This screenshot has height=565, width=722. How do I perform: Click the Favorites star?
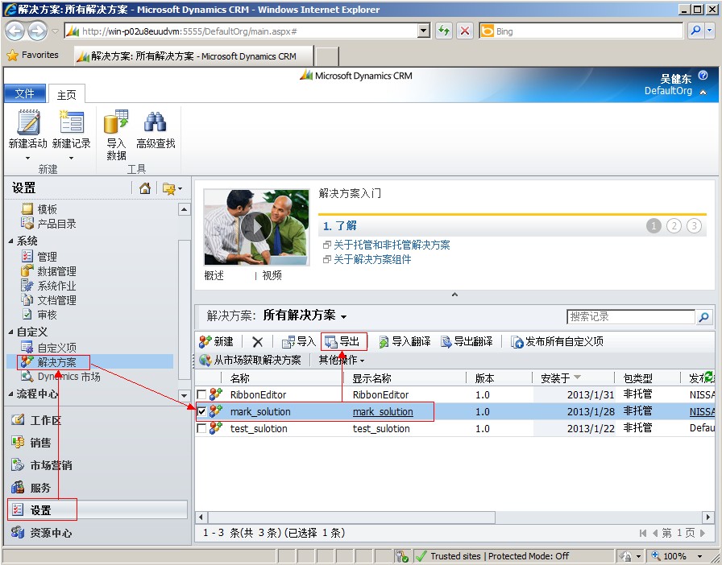coord(12,56)
